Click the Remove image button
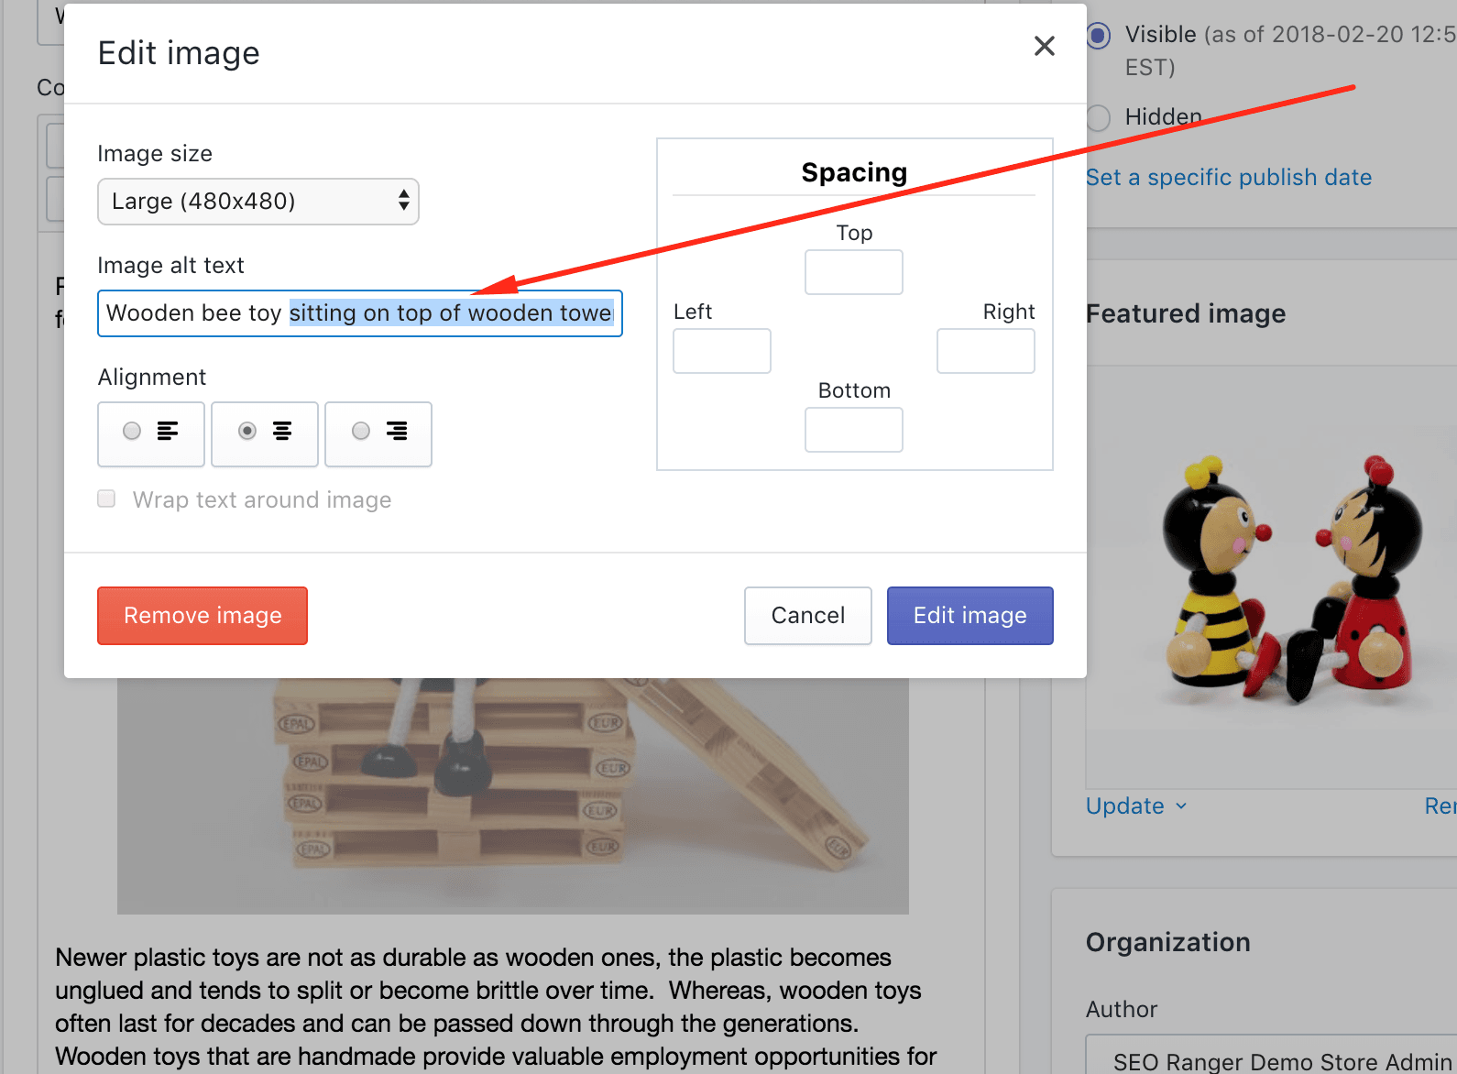This screenshot has height=1074, width=1457. tap(203, 616)
